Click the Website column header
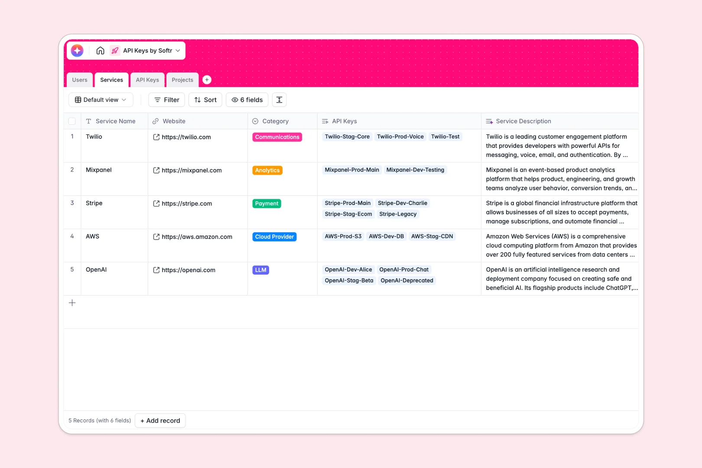This screenshot has height=468, width=702. click(x=198, y=121)
